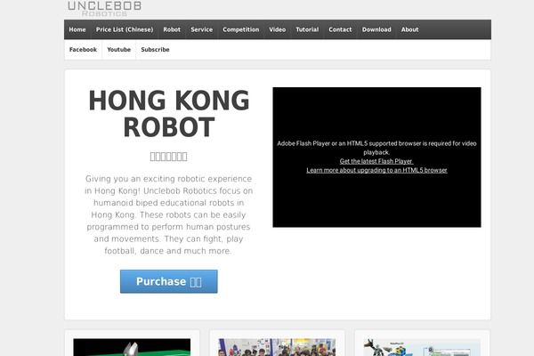The width and height of the screenshot is (534, 356).
Task: Click the 'Giving you an exciting robotic experience' paragraph
Action: [168, 214]
